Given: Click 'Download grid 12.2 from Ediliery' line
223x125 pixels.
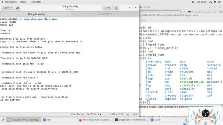Looking at the screenshot, I should coord(22,39).
